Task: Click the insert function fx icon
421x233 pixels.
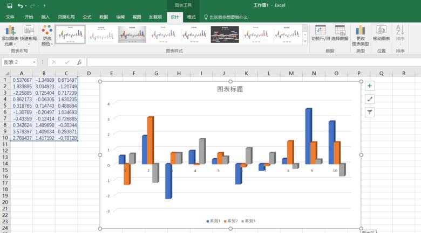Action: pyautogui.click(x=79, y=62)
